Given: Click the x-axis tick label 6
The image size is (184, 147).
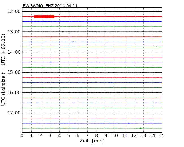Looking at the screenshot, I should (78, 136).
